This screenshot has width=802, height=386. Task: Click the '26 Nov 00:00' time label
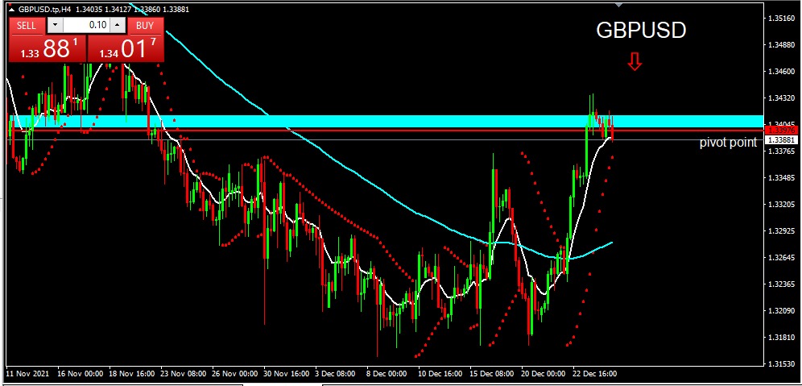[x=235, y=374]
